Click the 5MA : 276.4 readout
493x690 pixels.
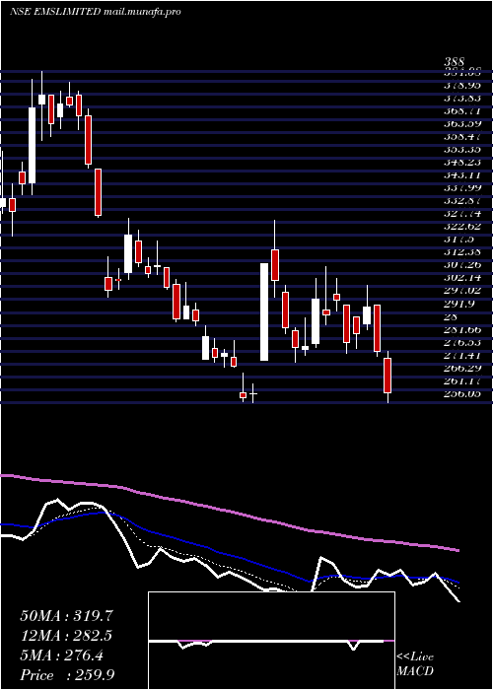pos(61,655)
